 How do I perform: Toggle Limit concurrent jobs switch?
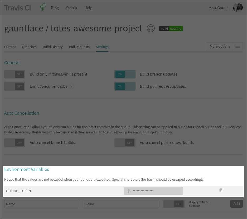point(15,86)
